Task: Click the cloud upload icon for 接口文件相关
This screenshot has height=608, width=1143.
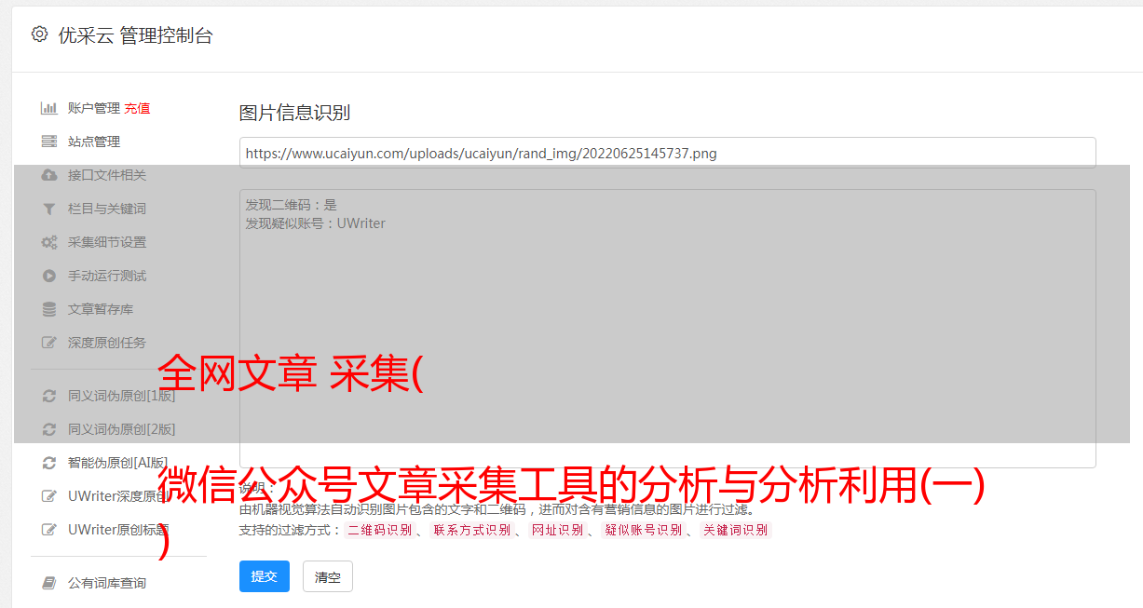Action: (x=49, y=175)
